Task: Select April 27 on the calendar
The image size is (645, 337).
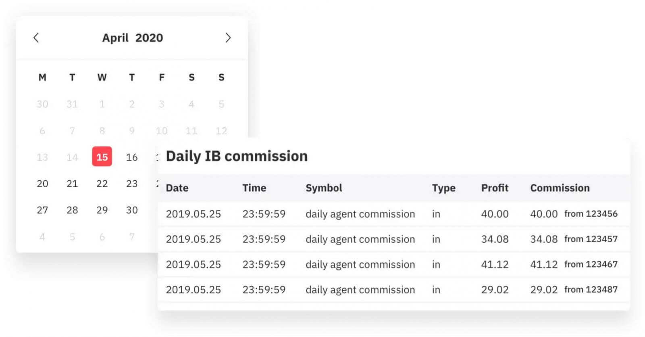Action: pos(42,210)
